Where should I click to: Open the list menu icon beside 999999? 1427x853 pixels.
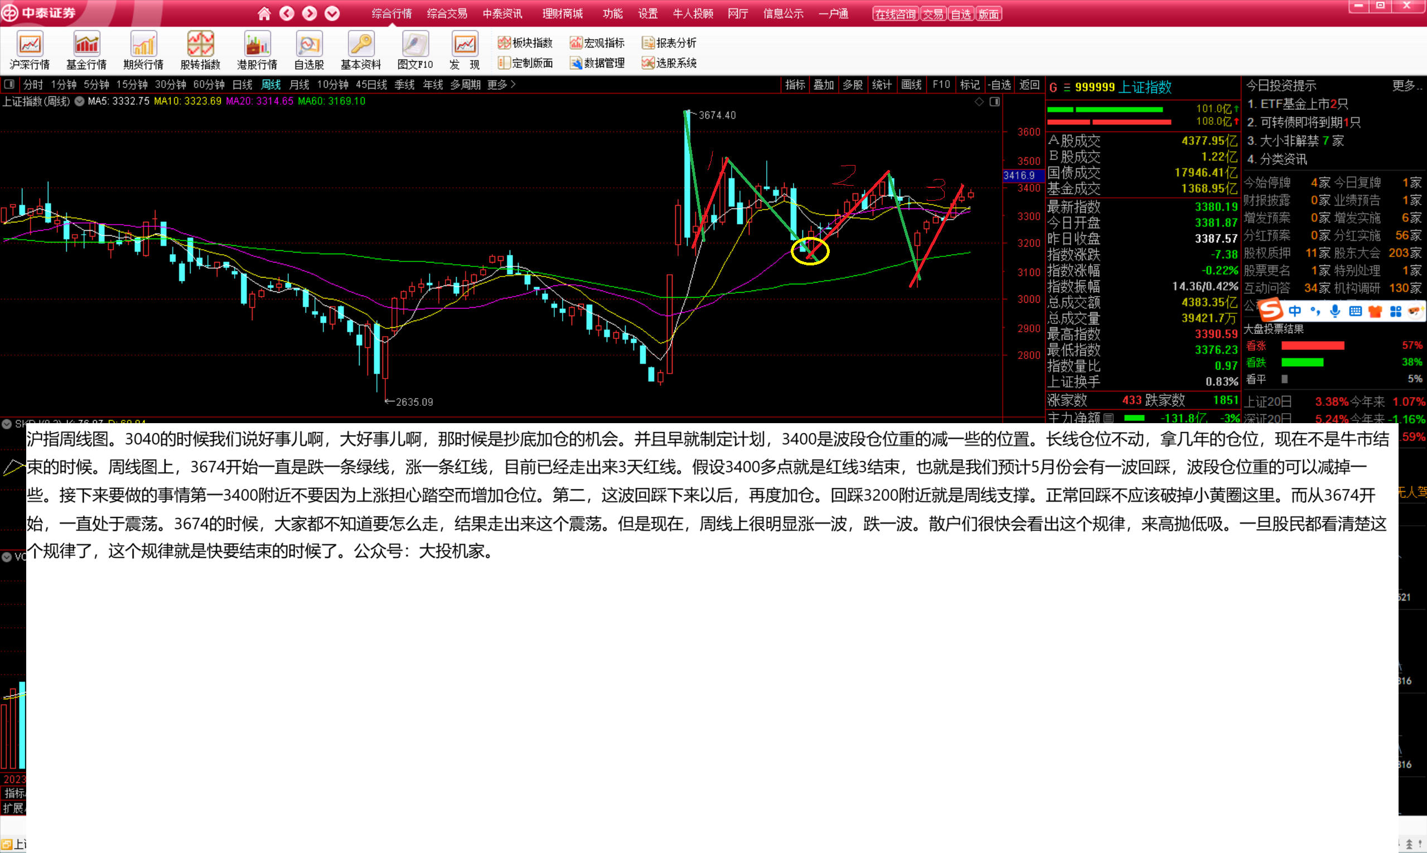point(1067,88)
